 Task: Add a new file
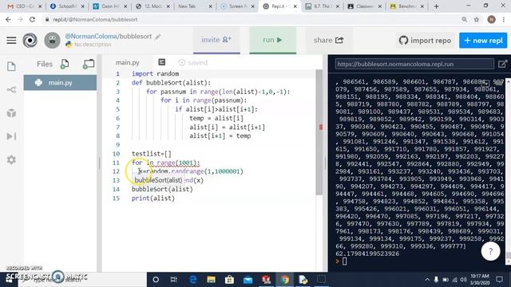[x=65, y=64]
